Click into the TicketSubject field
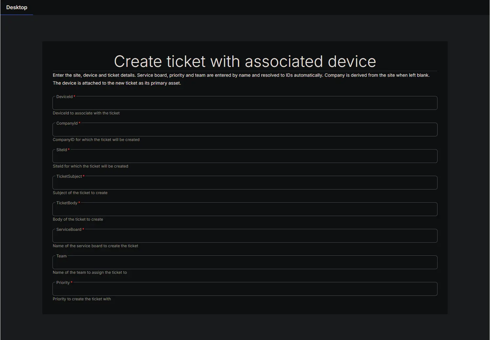This screenshot has height=340, width=490. [245, 183]
